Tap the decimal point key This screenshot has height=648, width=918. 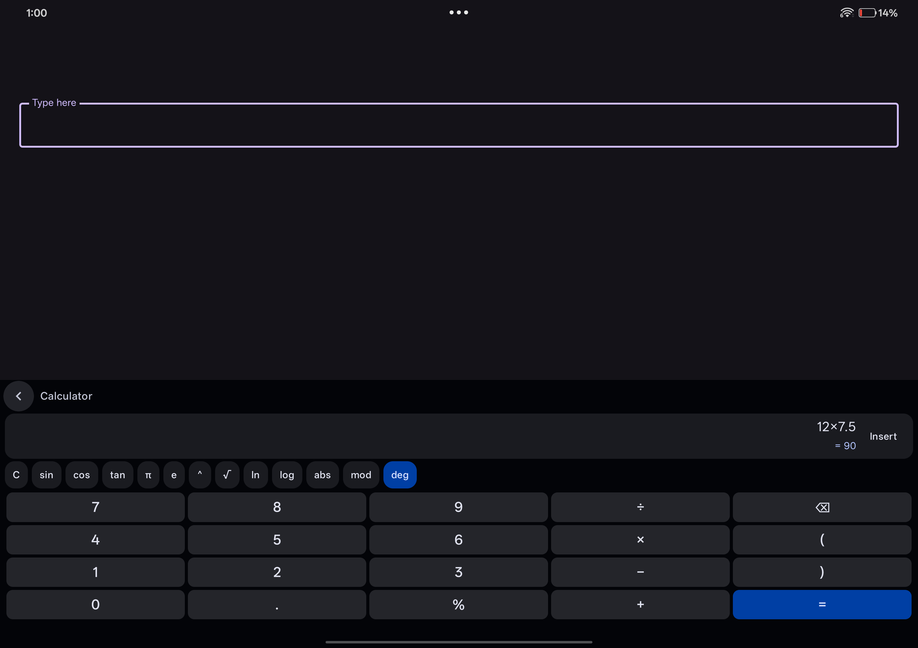(x=277, y=605)
